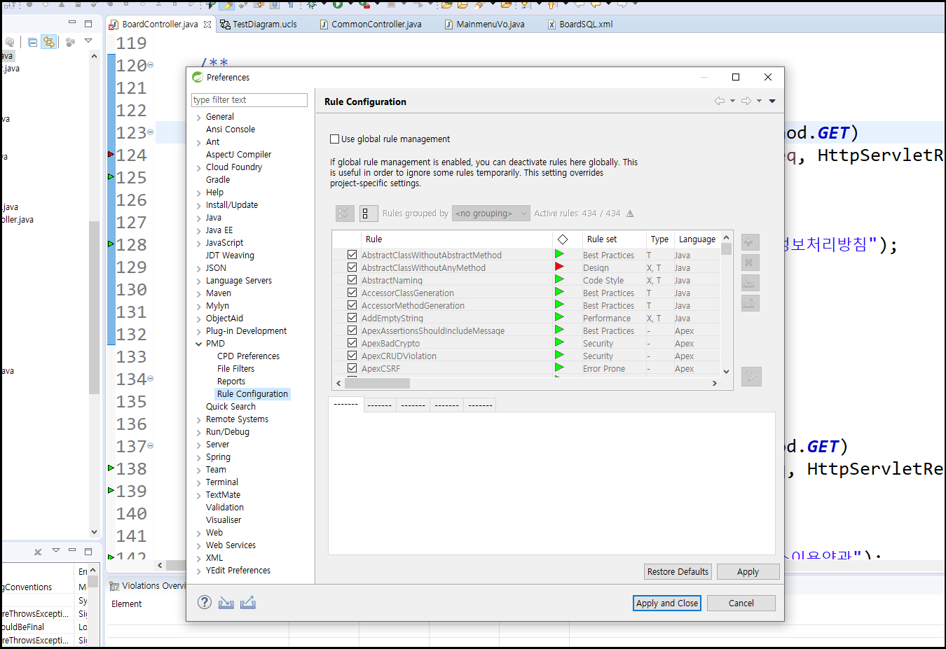Switch to the CommonController.java editor tab
Viewport: 946px width, 649px height.
point(371,25)
